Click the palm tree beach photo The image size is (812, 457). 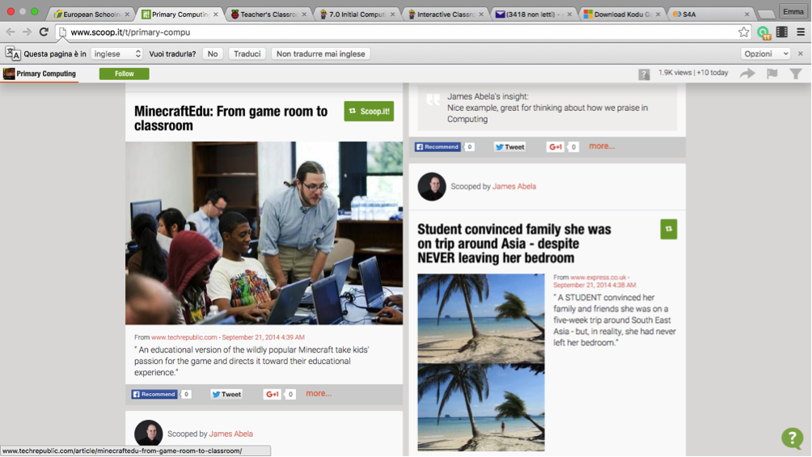(481, 362)
